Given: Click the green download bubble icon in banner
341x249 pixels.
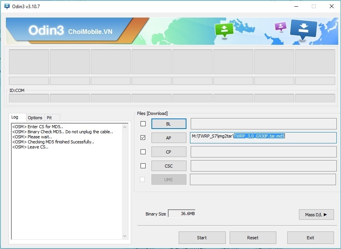Looking at the screenshot, I should tap(224, 30).
